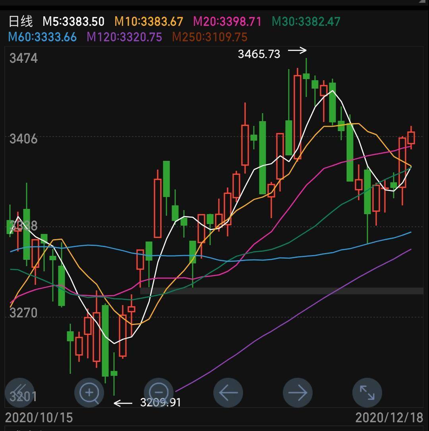Image resolution: width=429 pixels, height=431 pixels.
Task: Select the M30:3382.47 indicator label
Action: click(306, 21)
